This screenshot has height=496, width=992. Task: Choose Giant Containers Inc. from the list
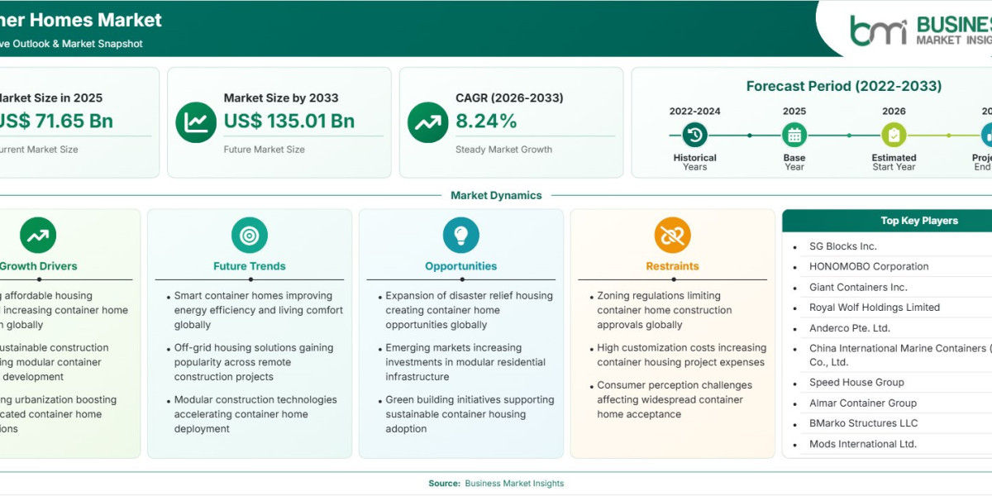(x=858, y=287)
